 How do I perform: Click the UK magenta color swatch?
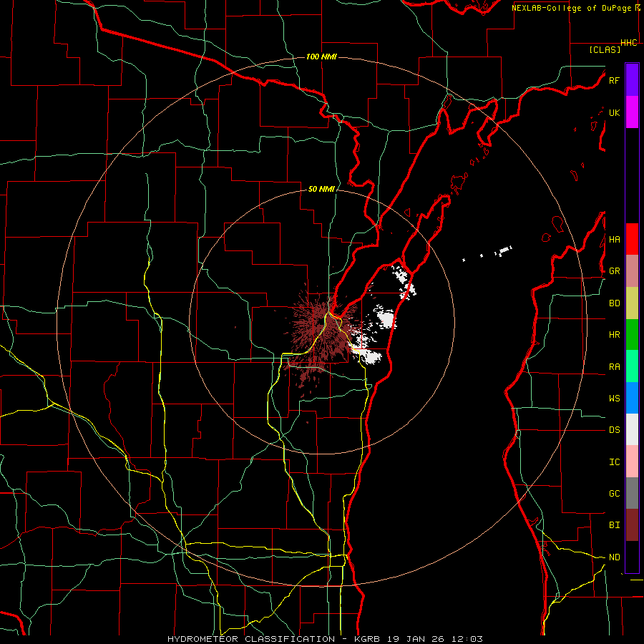(x=632, y=112)
